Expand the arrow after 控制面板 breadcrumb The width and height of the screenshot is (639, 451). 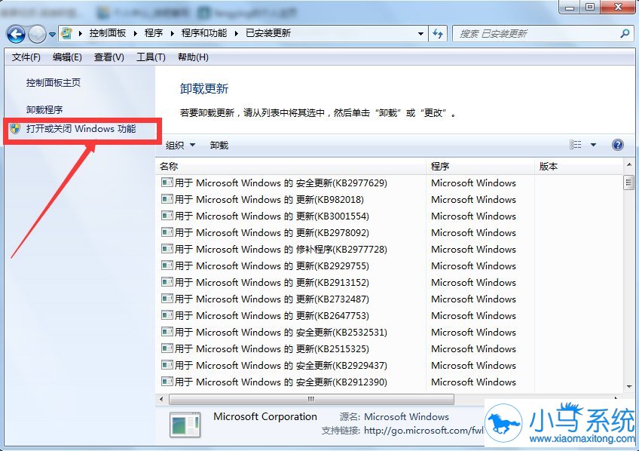tap(136, 34)
